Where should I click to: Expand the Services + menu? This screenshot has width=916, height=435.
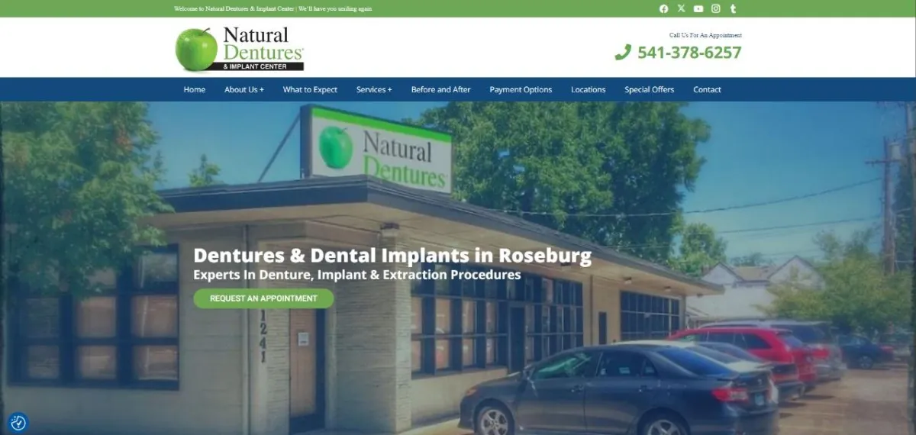pyautogui.click(x=374, y=89)
